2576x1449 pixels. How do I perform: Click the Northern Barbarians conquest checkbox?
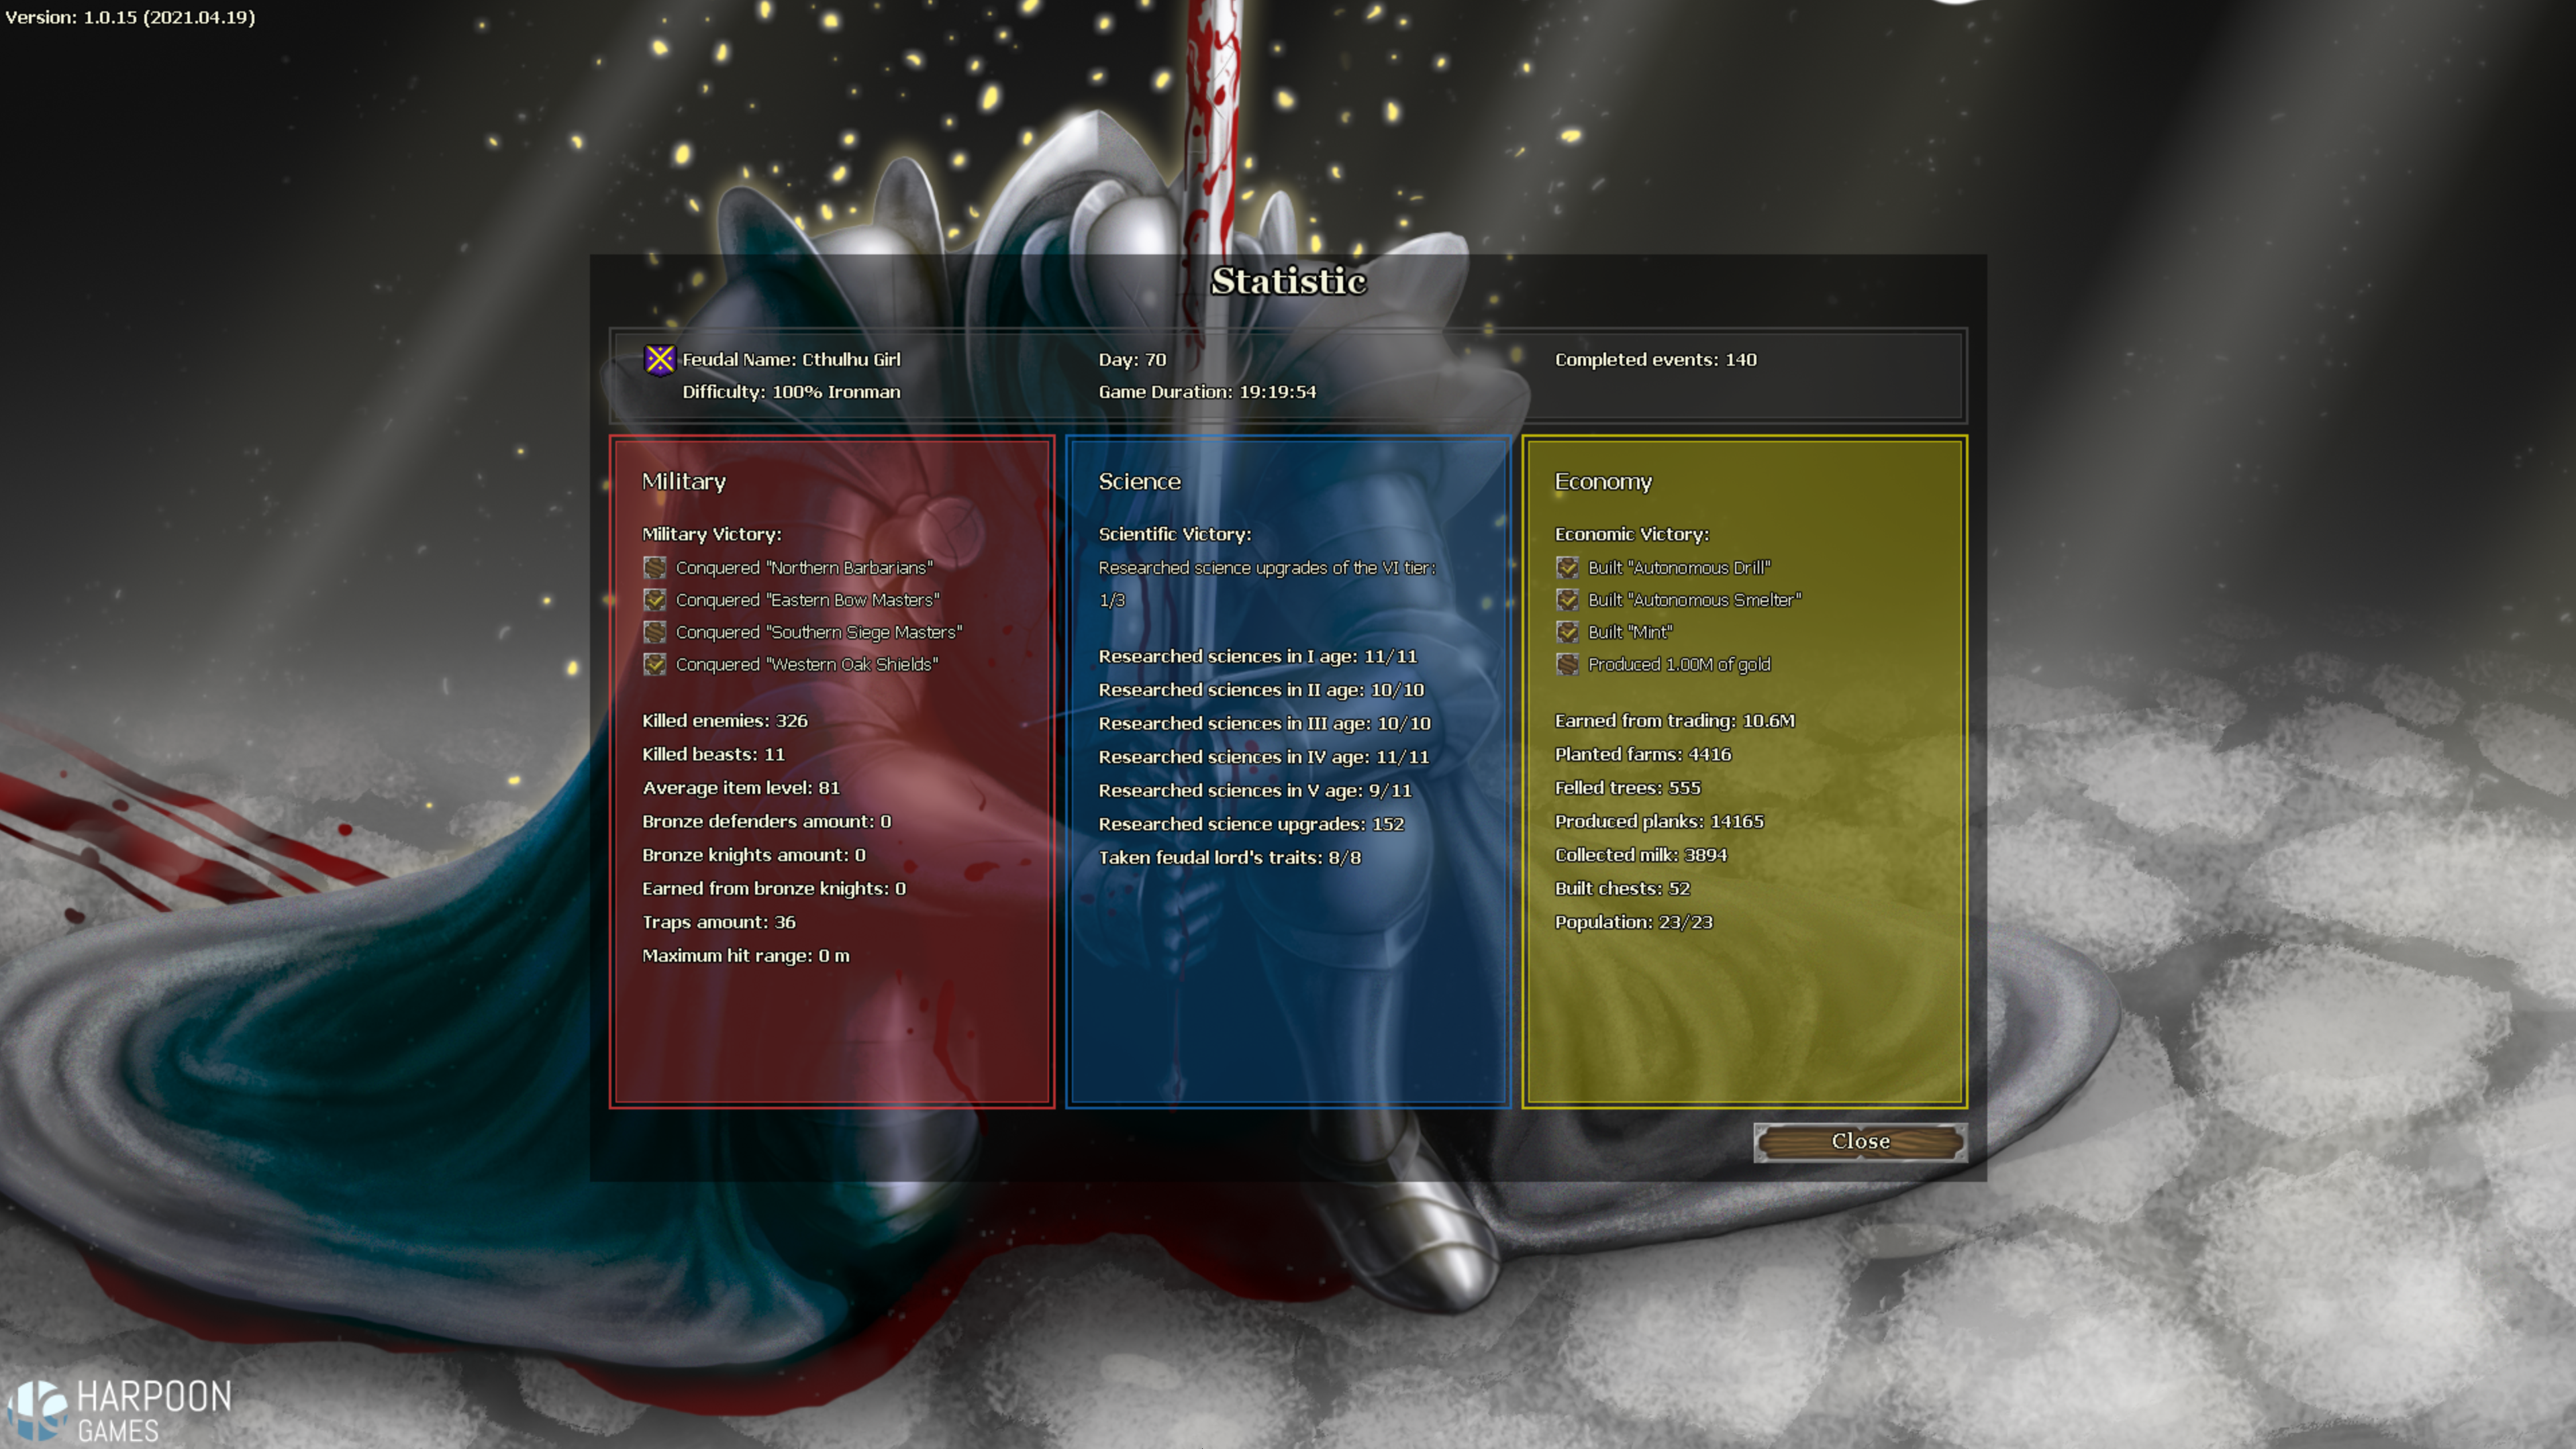click(x=655, y=567)
